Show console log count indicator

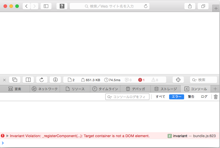click(128, 80)
